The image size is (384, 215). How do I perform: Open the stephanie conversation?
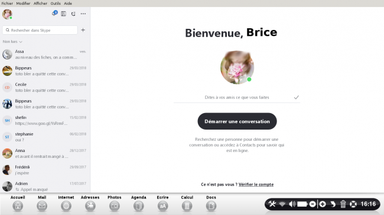coord(45,137)
